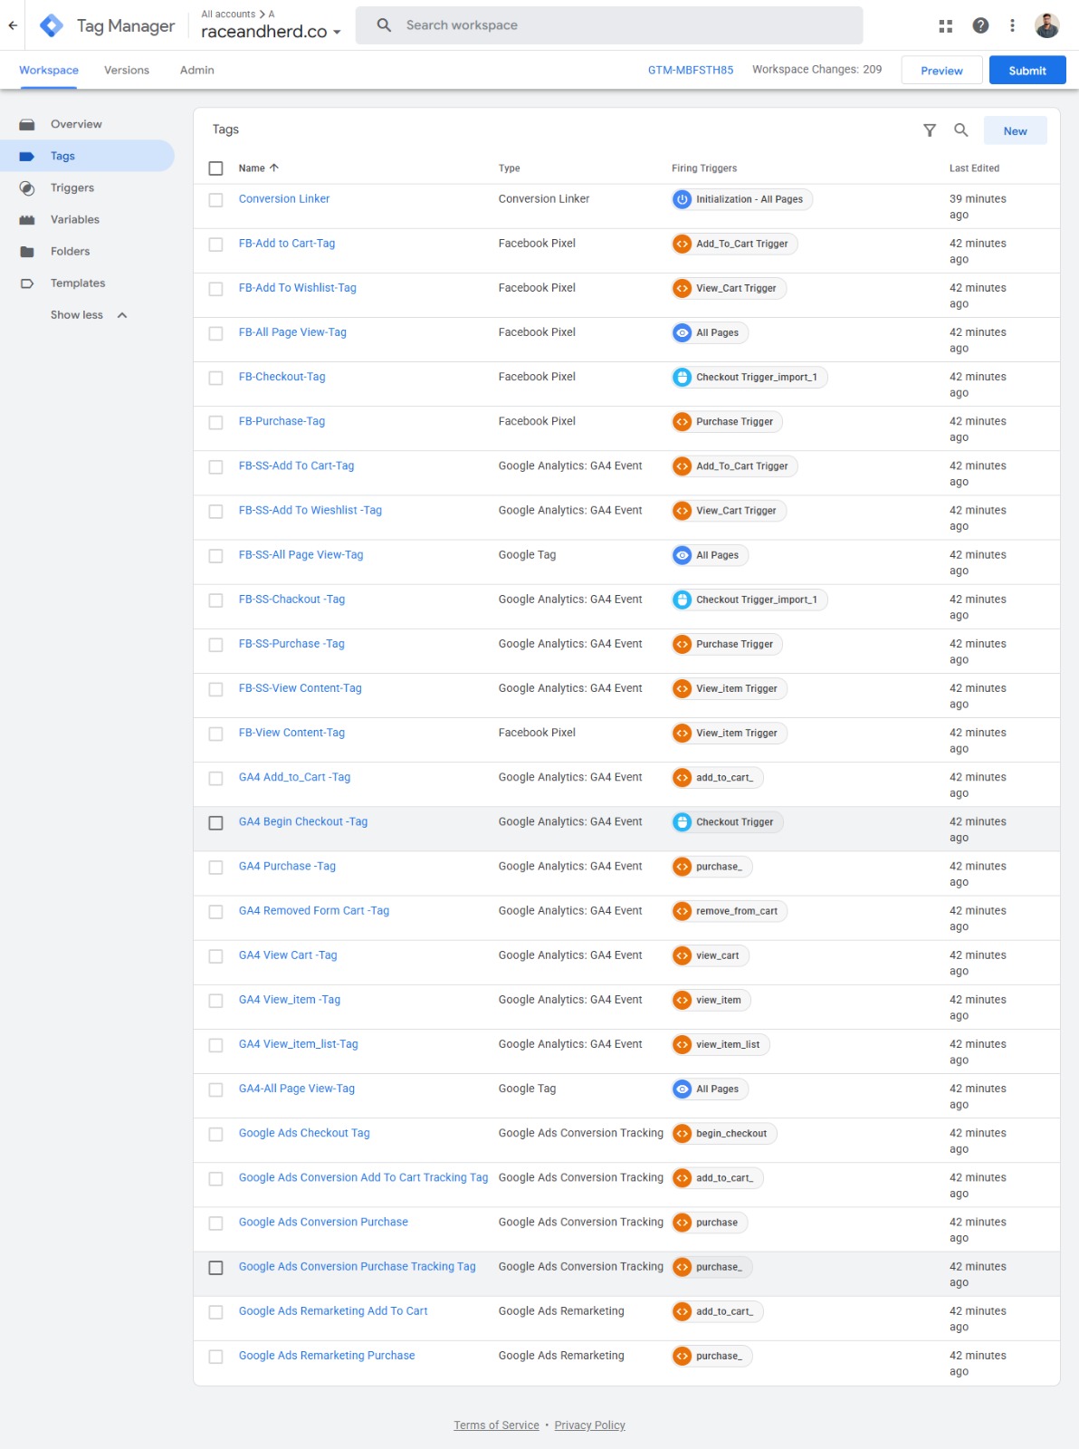This screenshot has height=1449, width=1079.
Task: Switch to the Versions tab
Action: click(x=127, y=70)
